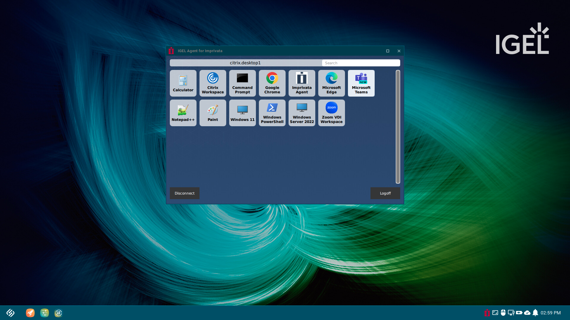Click the Logoff button

[x=385, y=193]
